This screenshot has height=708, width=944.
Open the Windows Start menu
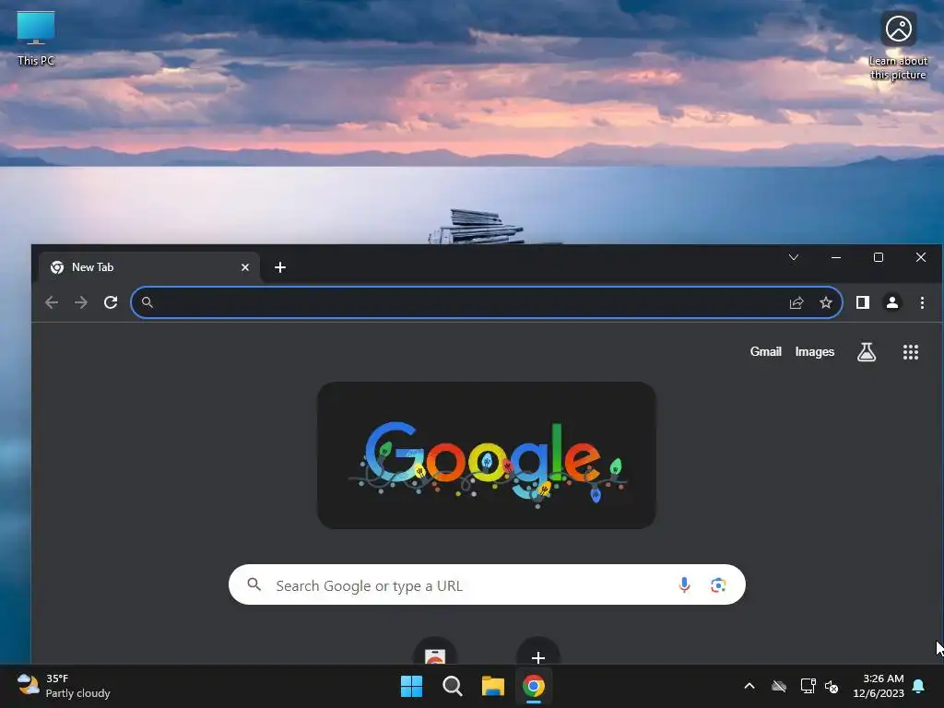coord(412,686)
